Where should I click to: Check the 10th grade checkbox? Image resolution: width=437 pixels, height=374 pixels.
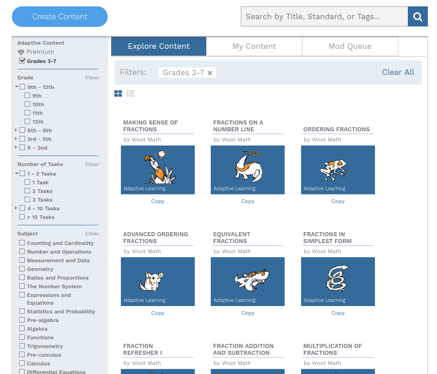tap(27, 104)
